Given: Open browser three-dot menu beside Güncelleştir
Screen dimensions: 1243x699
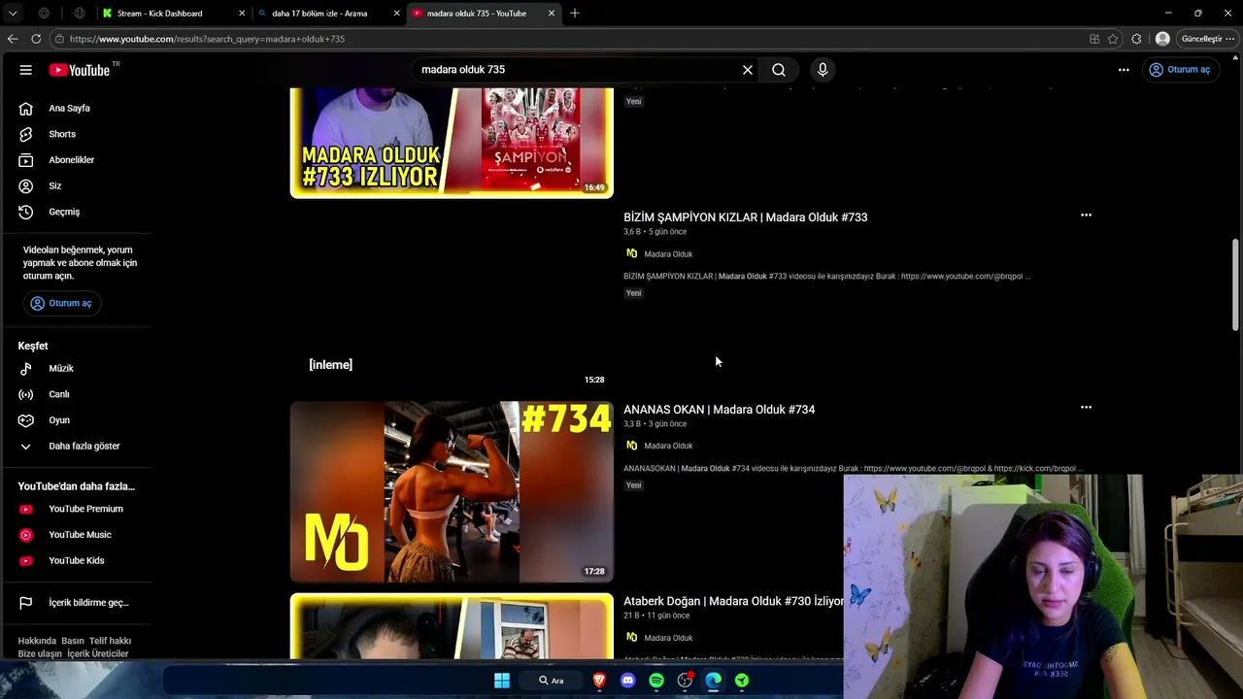Looking at the screenshot, I should [x=1230, y=39].
